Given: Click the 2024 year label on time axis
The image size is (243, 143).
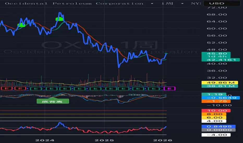Looking at the screenshot, I should tap(45, 140).
